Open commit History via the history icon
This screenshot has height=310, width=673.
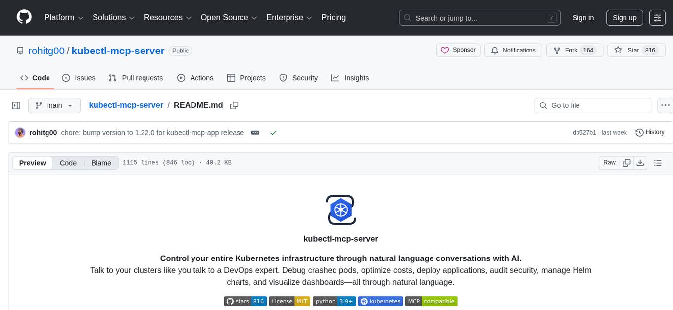point(649,132)
